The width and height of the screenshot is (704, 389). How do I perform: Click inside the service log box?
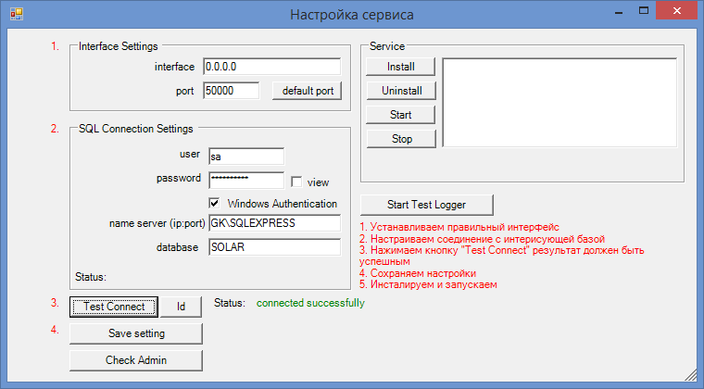click(x=559, y=102)
